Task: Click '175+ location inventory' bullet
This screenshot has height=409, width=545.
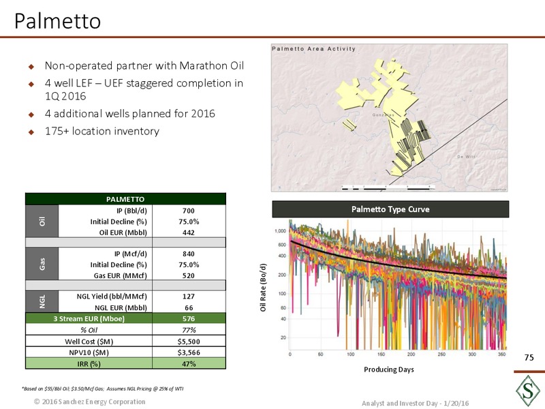Action: (102, 131)
